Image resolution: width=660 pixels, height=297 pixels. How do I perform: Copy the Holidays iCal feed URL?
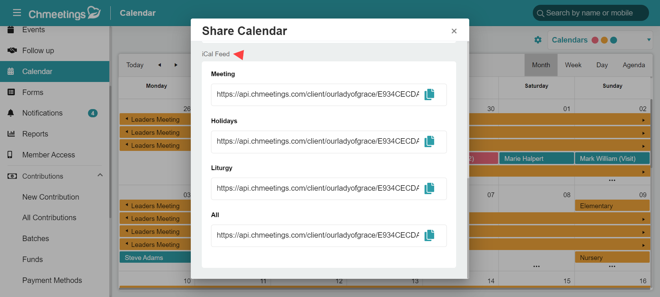click(429, 141)
